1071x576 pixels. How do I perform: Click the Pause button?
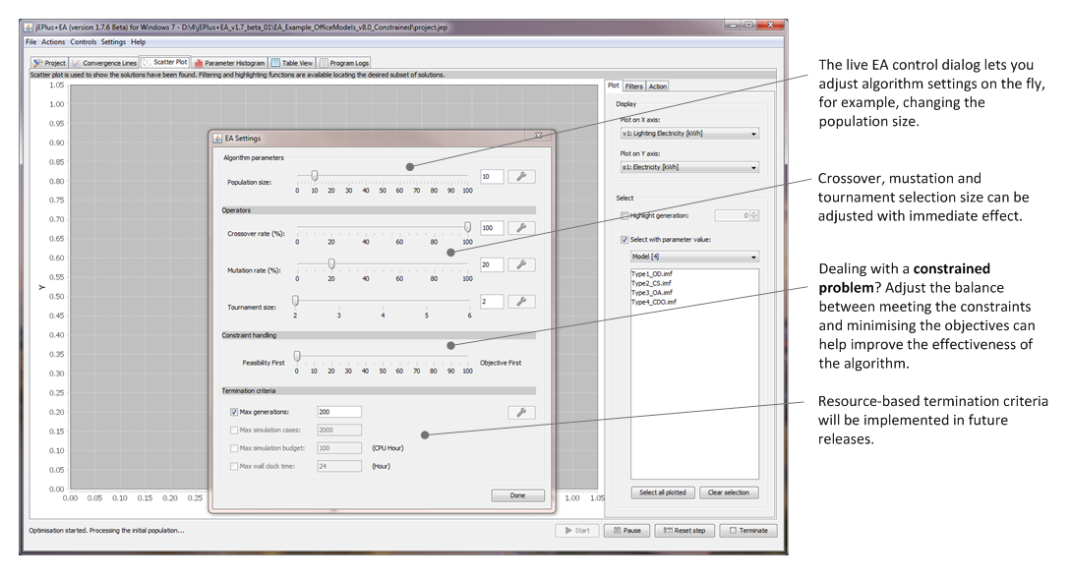pyautogui.click(x=627, y=530)
